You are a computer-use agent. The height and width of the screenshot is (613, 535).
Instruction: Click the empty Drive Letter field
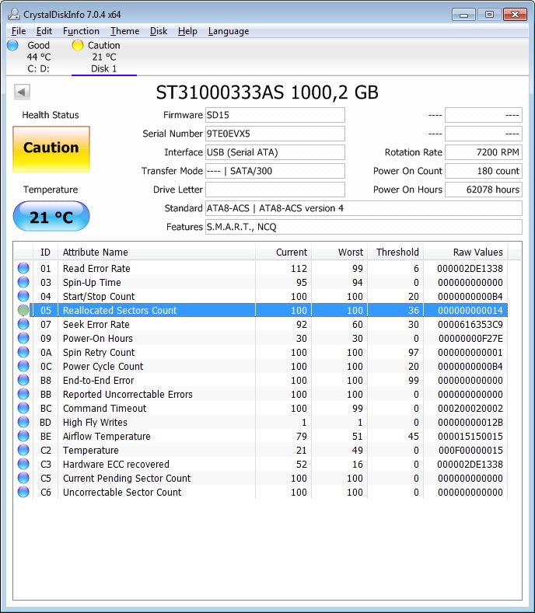(x=275, y=190)
